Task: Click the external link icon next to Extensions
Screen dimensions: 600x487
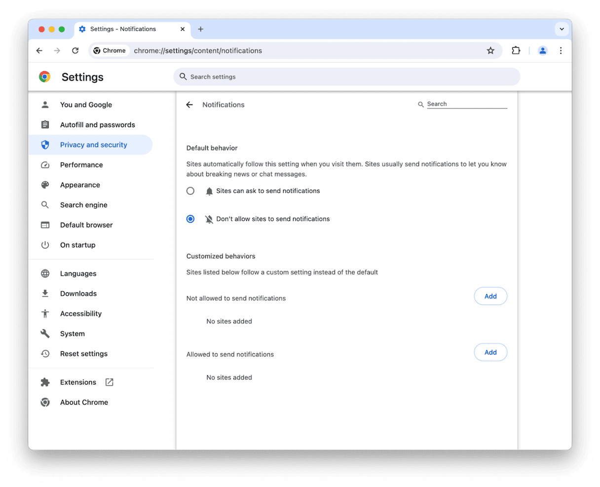Action: pyautogui.click(x=110, y=382)
